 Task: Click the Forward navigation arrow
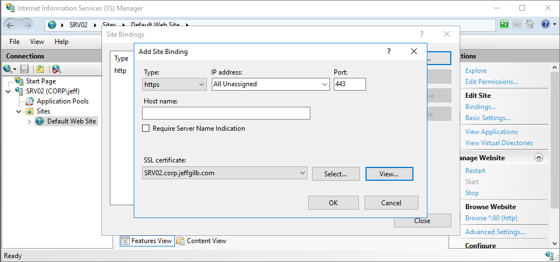27,24
